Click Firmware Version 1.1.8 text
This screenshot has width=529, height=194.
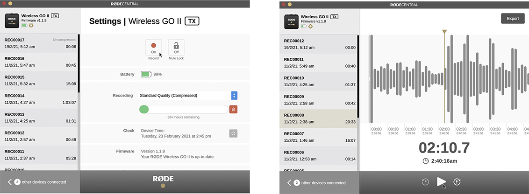click(153, 151)
